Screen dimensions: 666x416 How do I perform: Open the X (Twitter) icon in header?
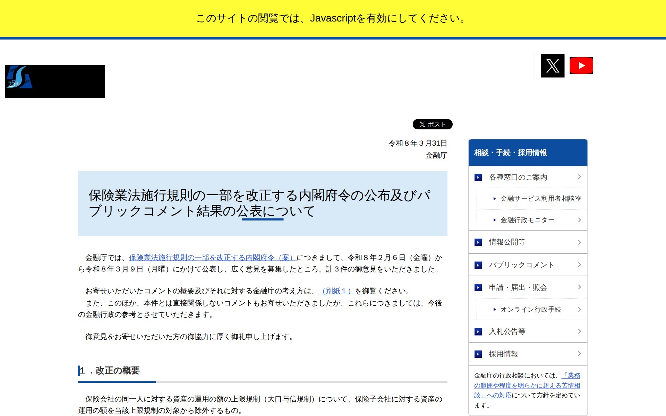(x=553, y=66)
